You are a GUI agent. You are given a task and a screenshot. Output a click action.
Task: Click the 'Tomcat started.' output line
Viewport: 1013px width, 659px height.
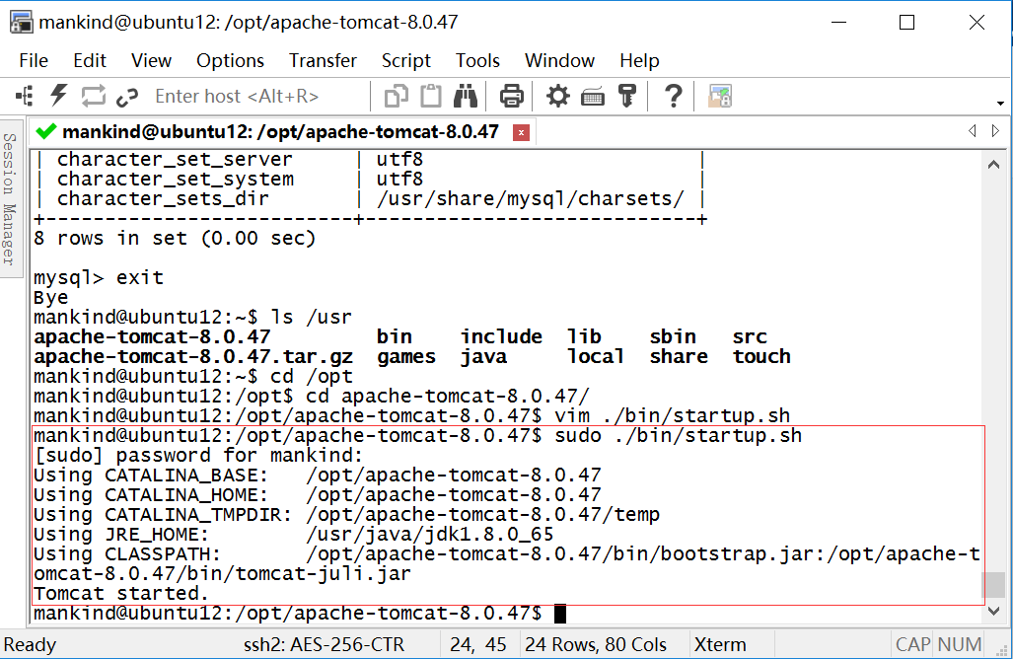tap(120, 593)
